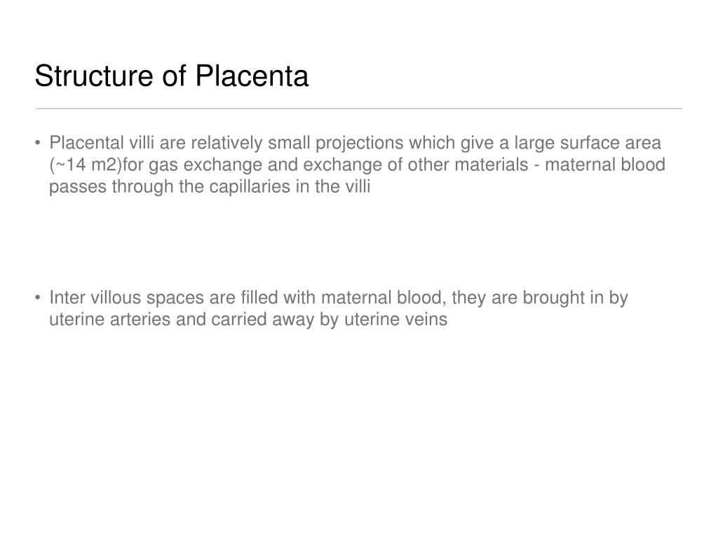Click the phrase uterine arteries
This screenshot has width=718, height=538.
[x=109, y=319]
